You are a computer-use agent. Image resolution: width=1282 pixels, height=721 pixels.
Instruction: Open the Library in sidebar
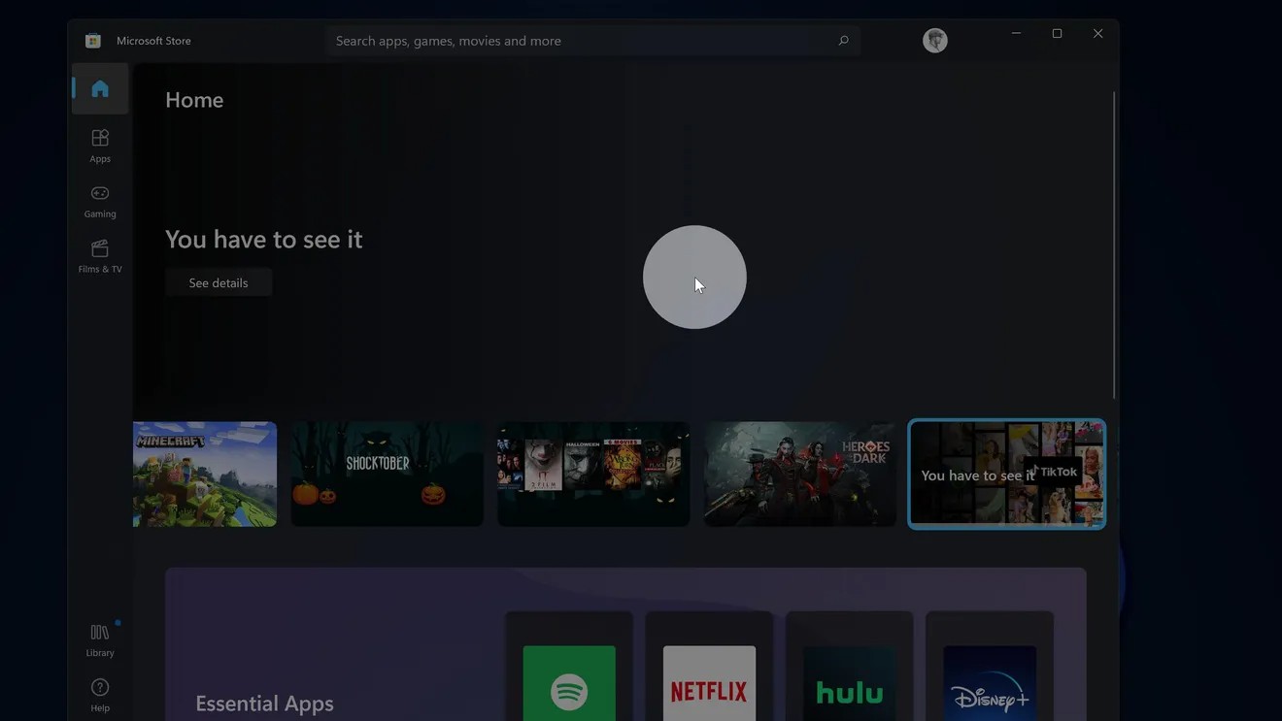(100, 640)
